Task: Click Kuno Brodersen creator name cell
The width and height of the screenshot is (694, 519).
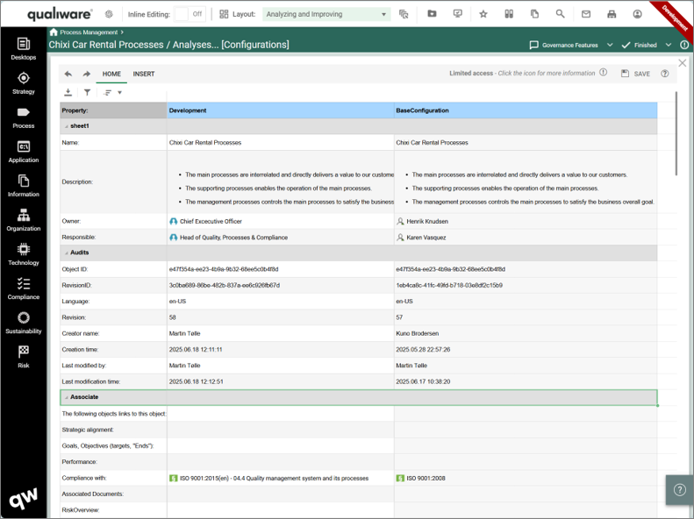Action: click(x=526, y=333)
